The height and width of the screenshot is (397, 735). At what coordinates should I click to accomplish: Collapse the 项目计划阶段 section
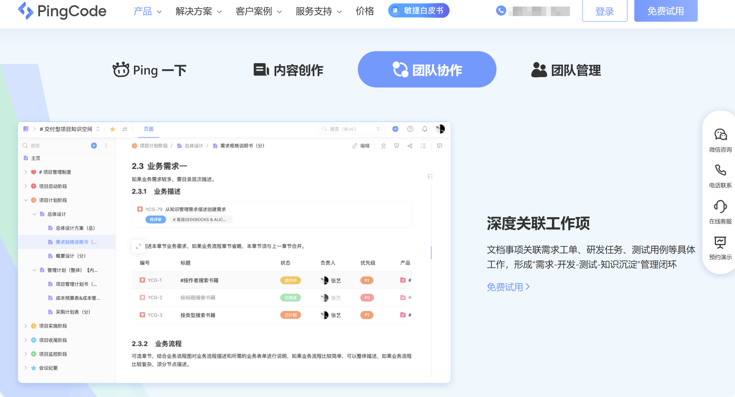[x=26, y=200]
